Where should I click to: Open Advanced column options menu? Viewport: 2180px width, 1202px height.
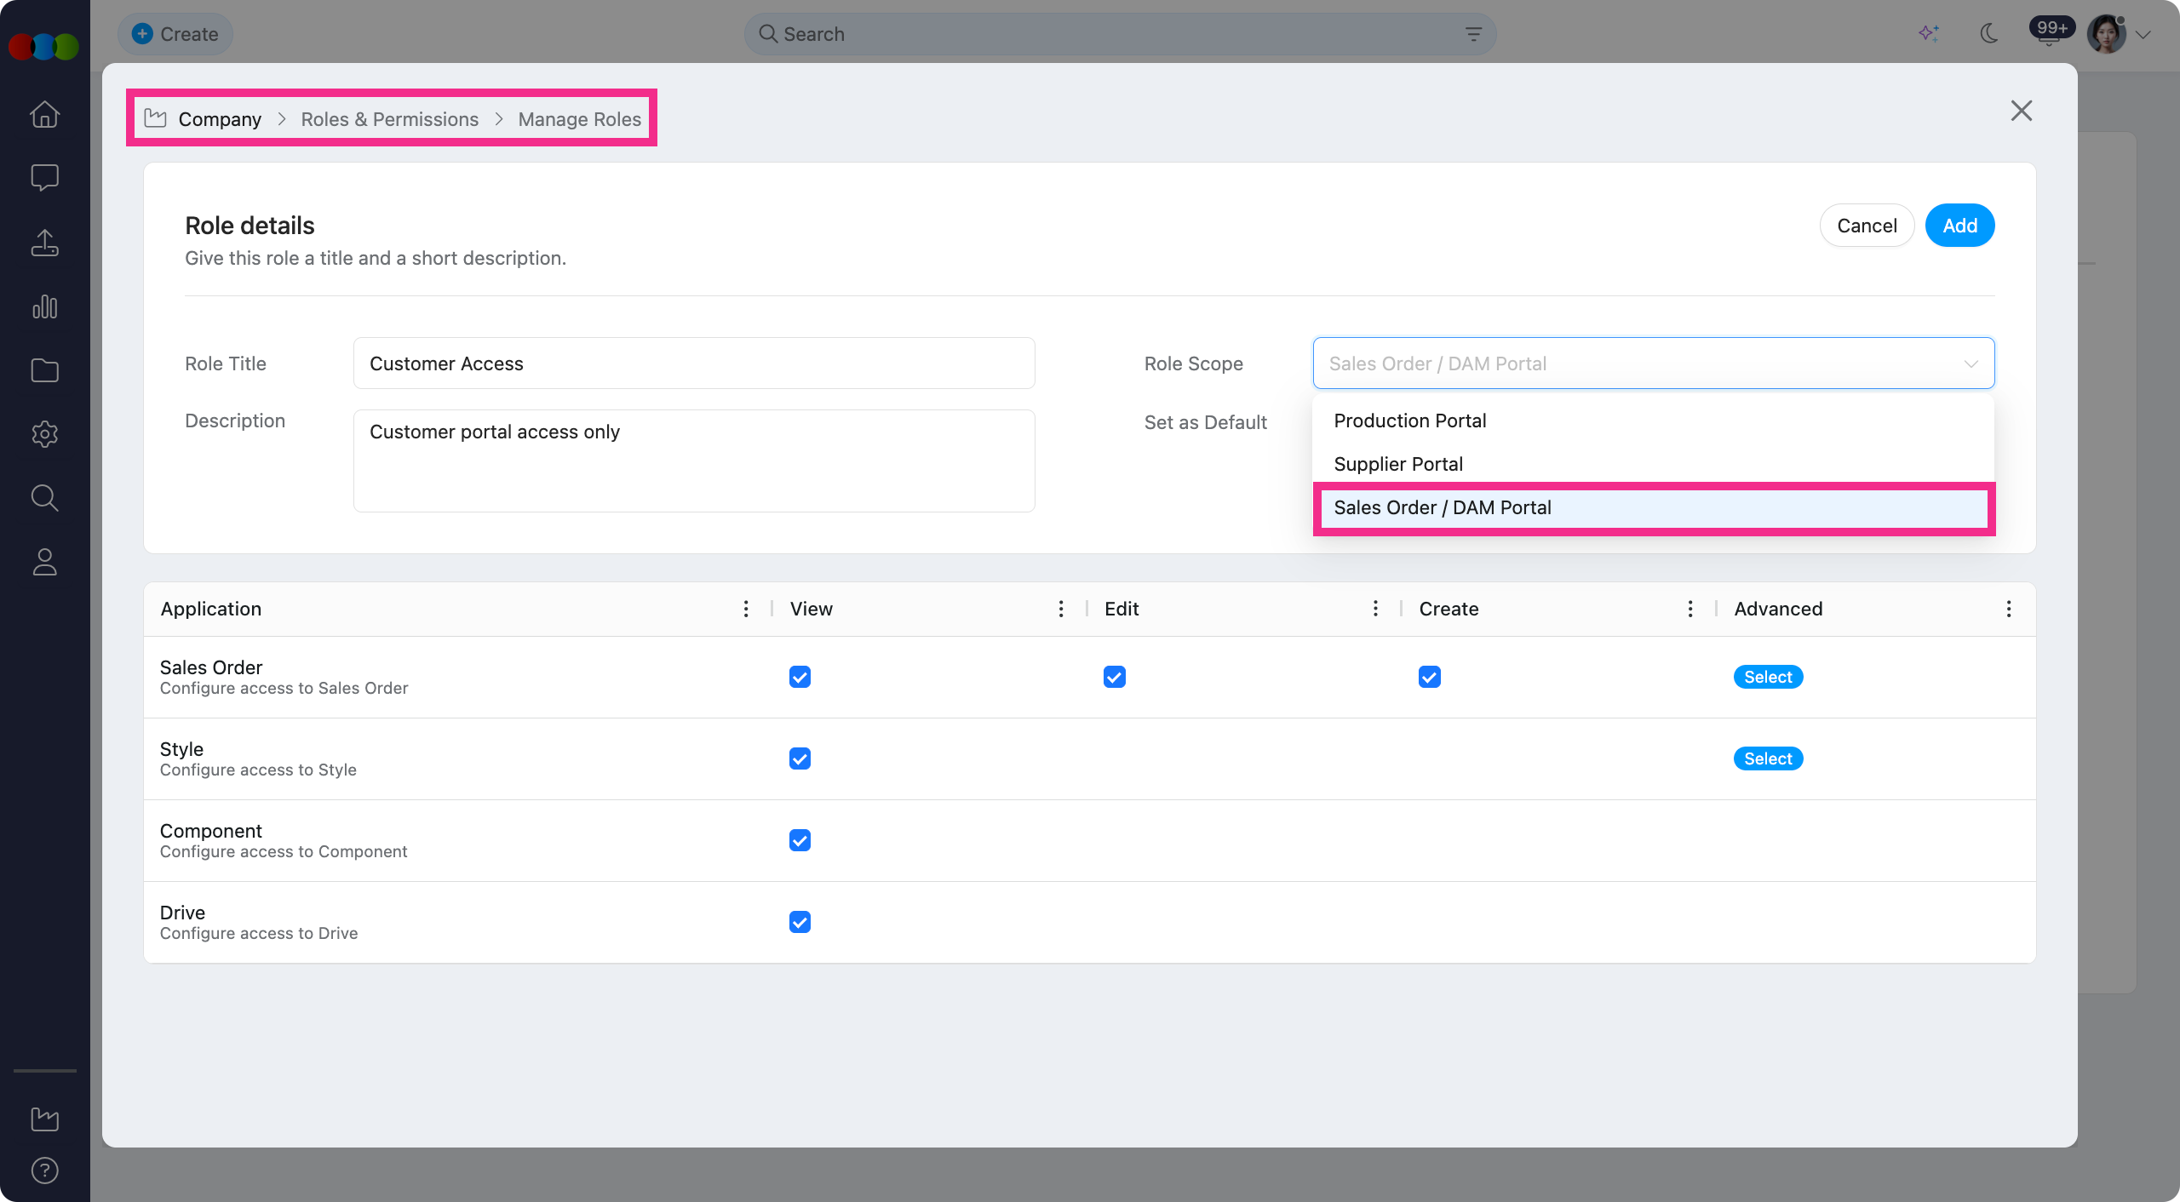pos(2009,609)
